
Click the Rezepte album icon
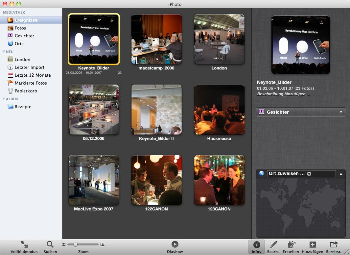coord(10,107)
